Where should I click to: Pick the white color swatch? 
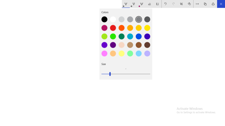[x=113, y=19]
